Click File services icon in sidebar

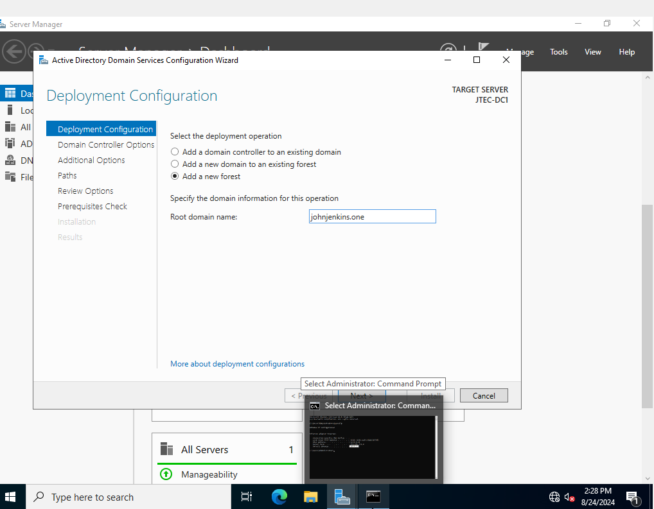(10, 177)
